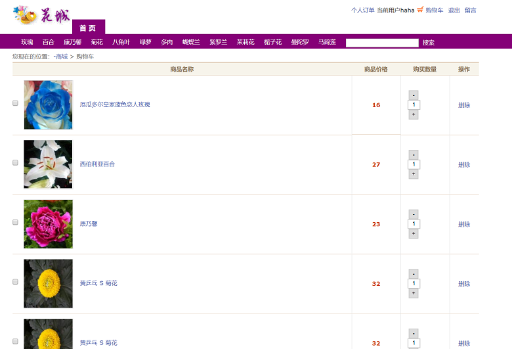Decrease quantity of 康乃馨 item
Viewport: 512px width, 349px height.
[x=414, y=214]
